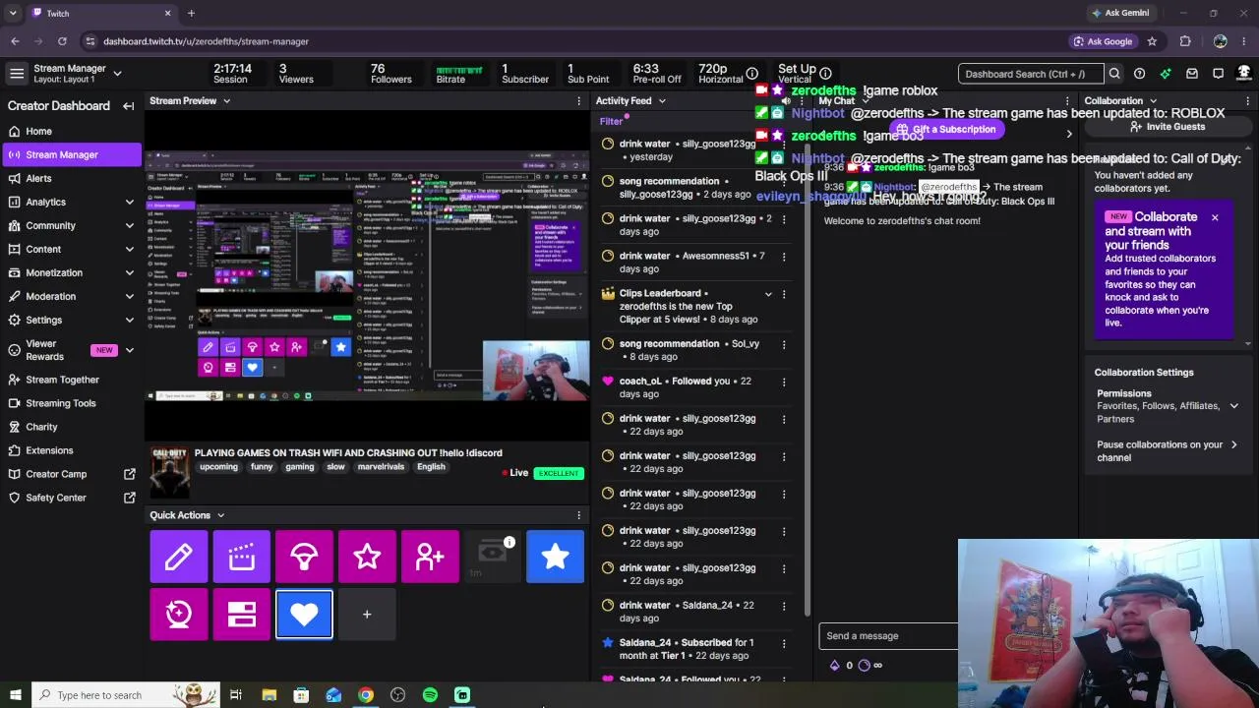This screenshot has width=1259, height=708.
Task: Expand the Analytics sidebar section
Action: coord(130,203)
